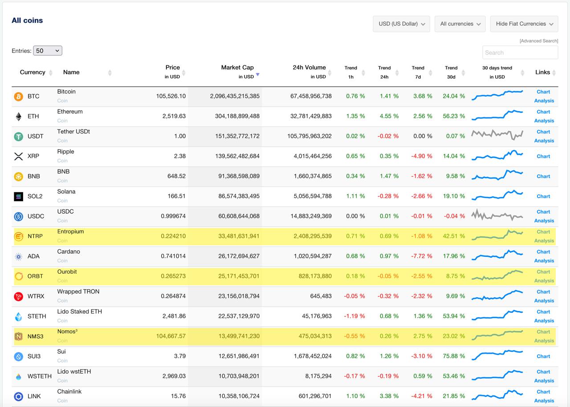Click the Cardano ADA logo icon

18,256
